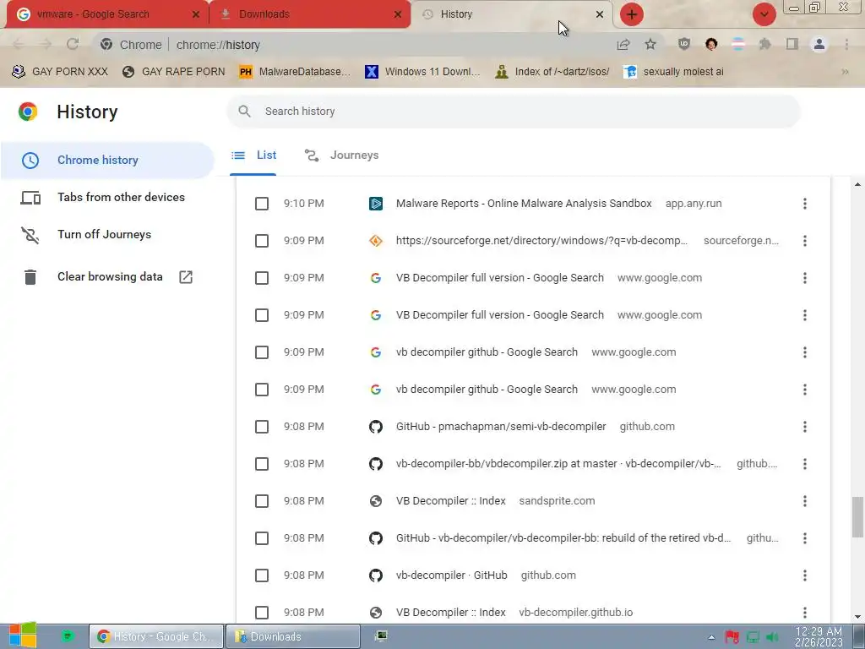Click the share this page icon

click(623, 45)
